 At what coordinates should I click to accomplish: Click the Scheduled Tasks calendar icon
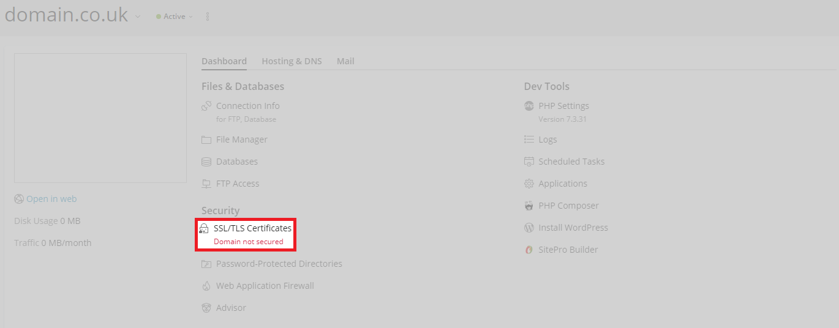click(x=529, y=162)
